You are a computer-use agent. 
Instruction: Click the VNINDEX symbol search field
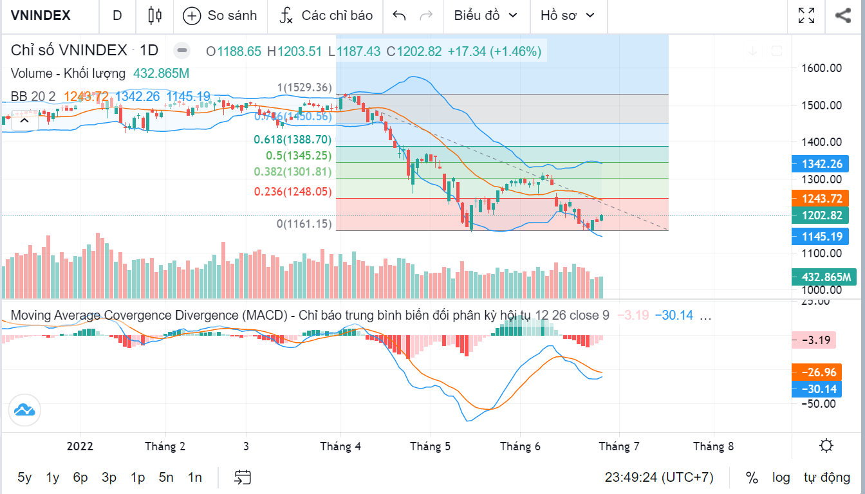(41, 15)
